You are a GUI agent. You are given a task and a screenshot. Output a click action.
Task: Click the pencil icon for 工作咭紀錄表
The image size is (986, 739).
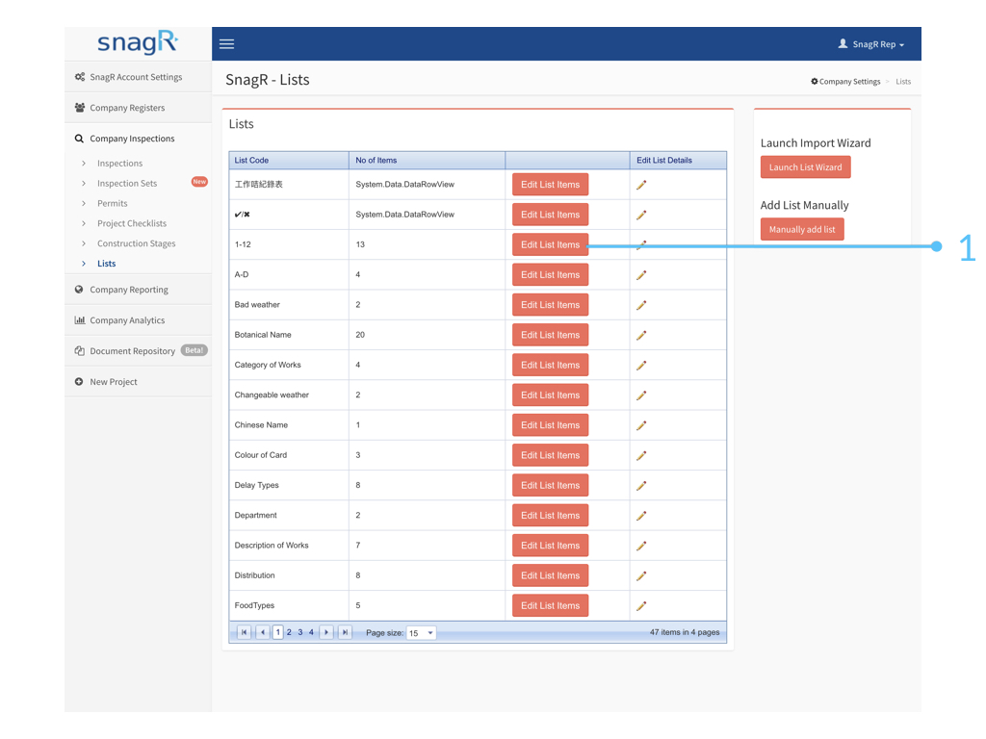641,185
